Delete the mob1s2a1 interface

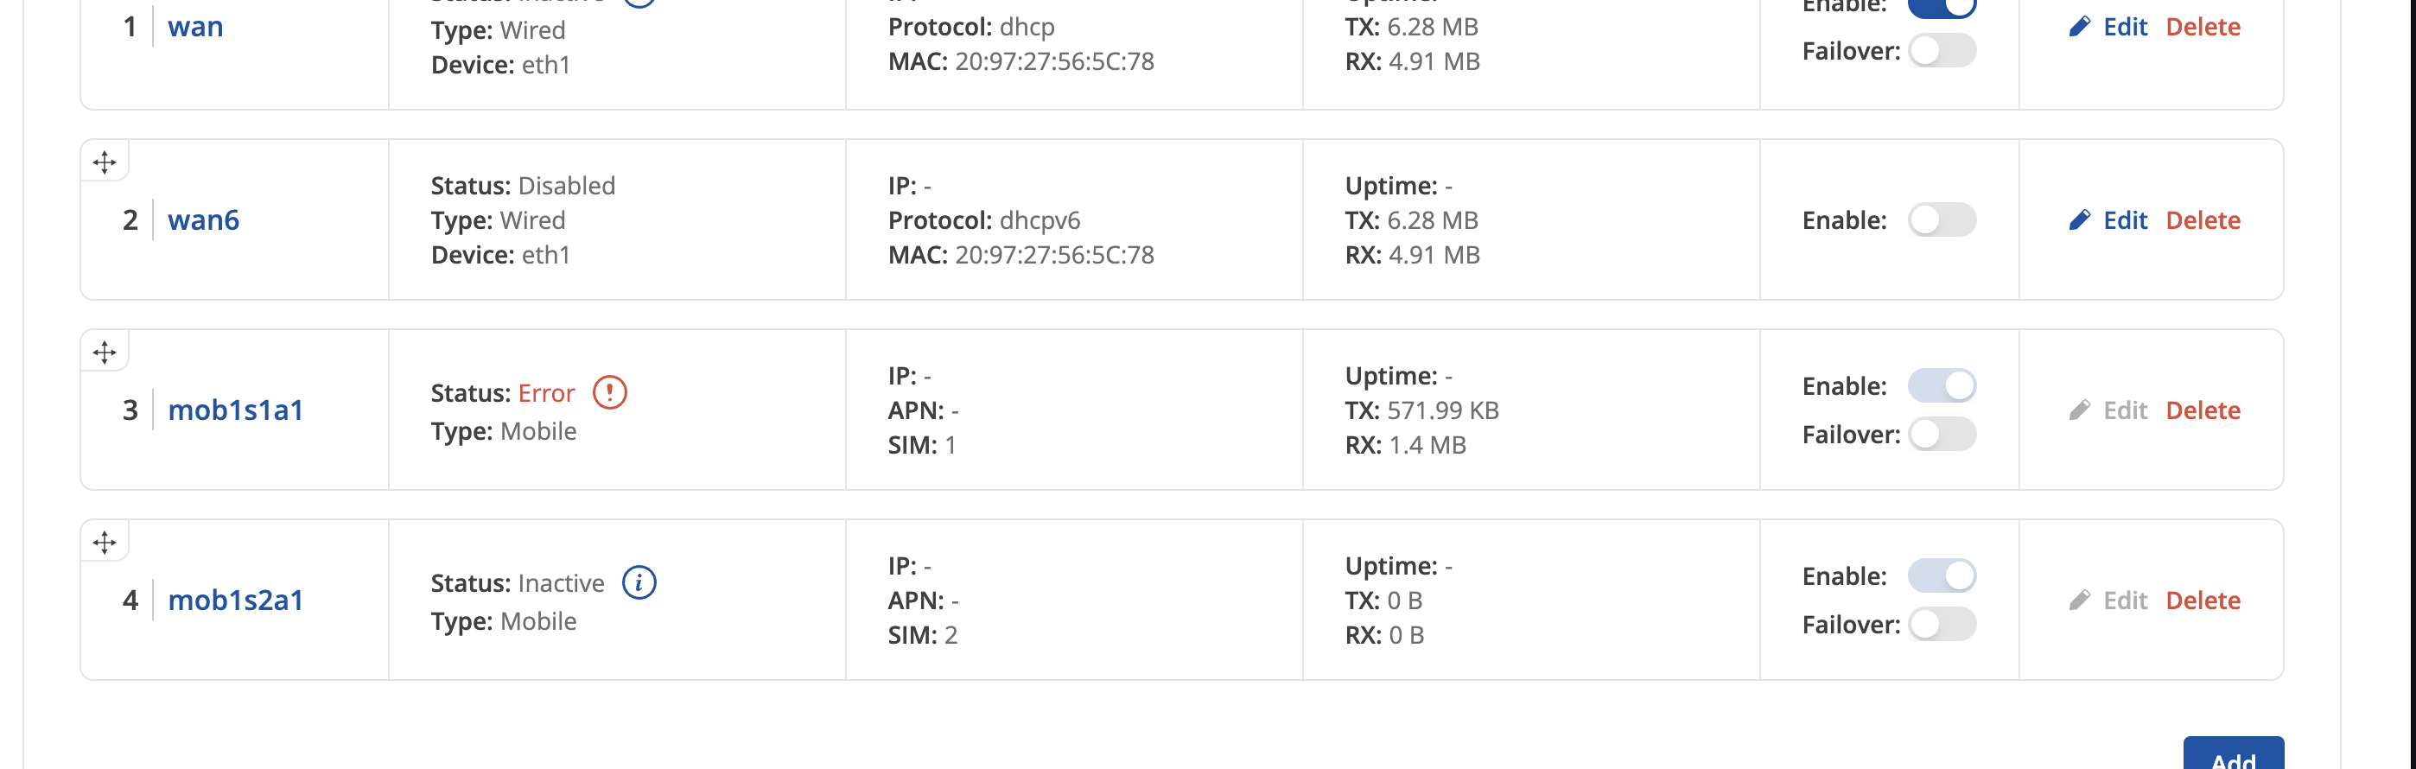point(2203,601)
